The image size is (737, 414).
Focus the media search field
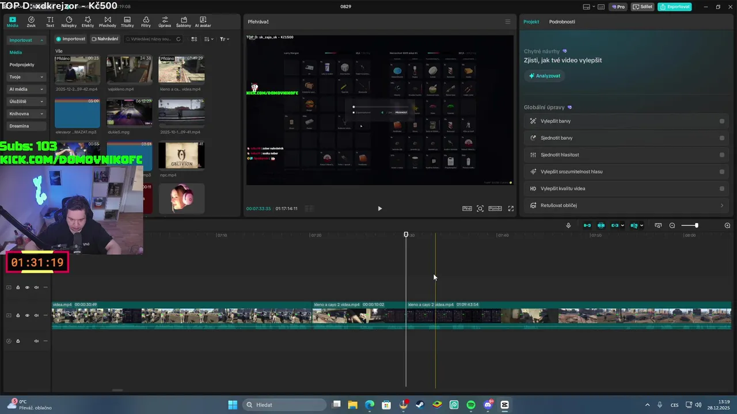tap(153, 39)
